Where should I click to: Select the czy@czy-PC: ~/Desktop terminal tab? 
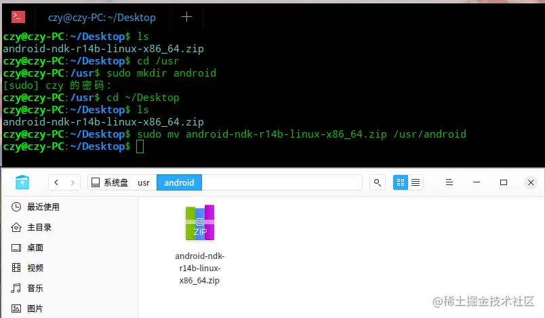[x=102, y=18]
